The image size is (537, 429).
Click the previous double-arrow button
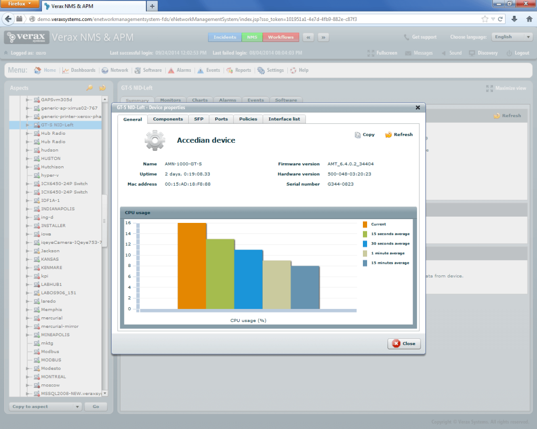tap(308, 37)
